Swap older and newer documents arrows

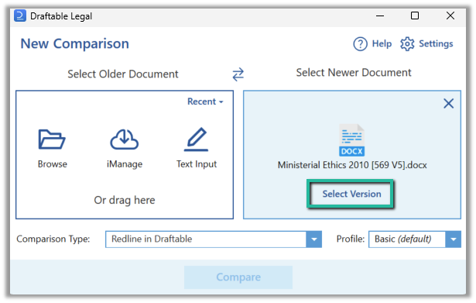click(x=238, y=74)
